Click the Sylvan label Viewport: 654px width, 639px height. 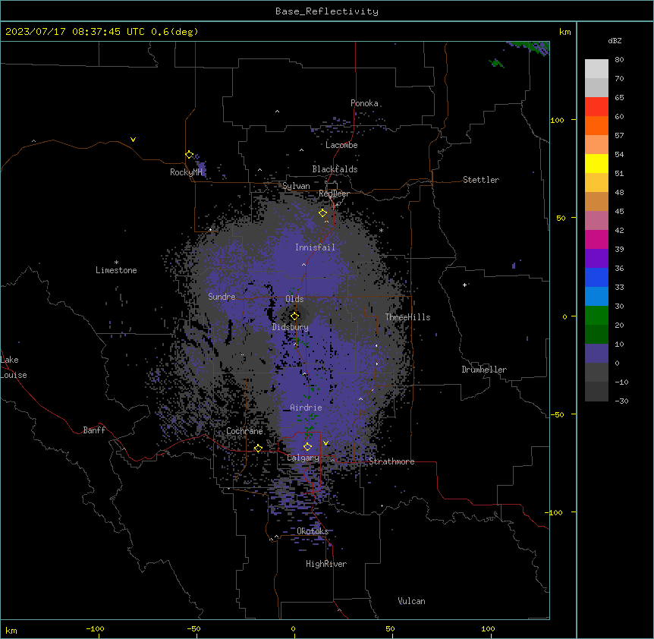[296, 186]
